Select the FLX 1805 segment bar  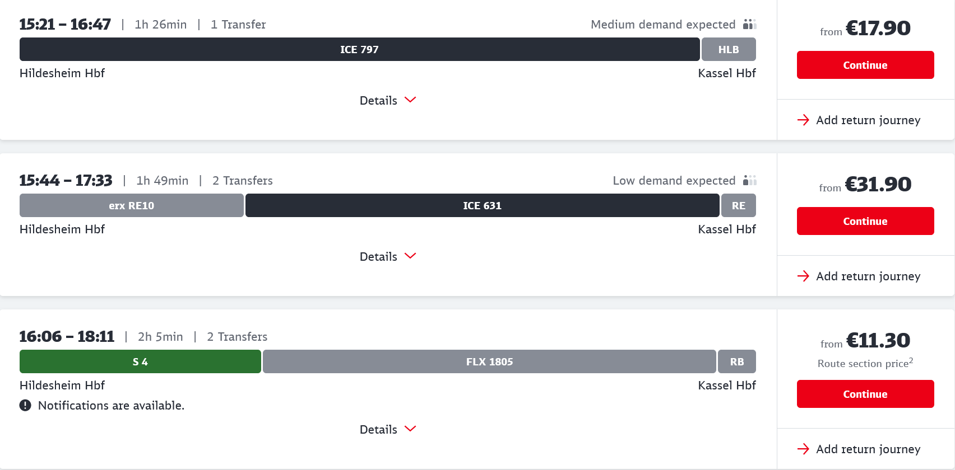click(x=489, y=361)
